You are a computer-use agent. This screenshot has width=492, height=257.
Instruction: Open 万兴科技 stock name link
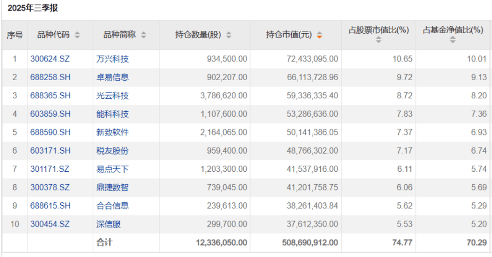point(113,59)
